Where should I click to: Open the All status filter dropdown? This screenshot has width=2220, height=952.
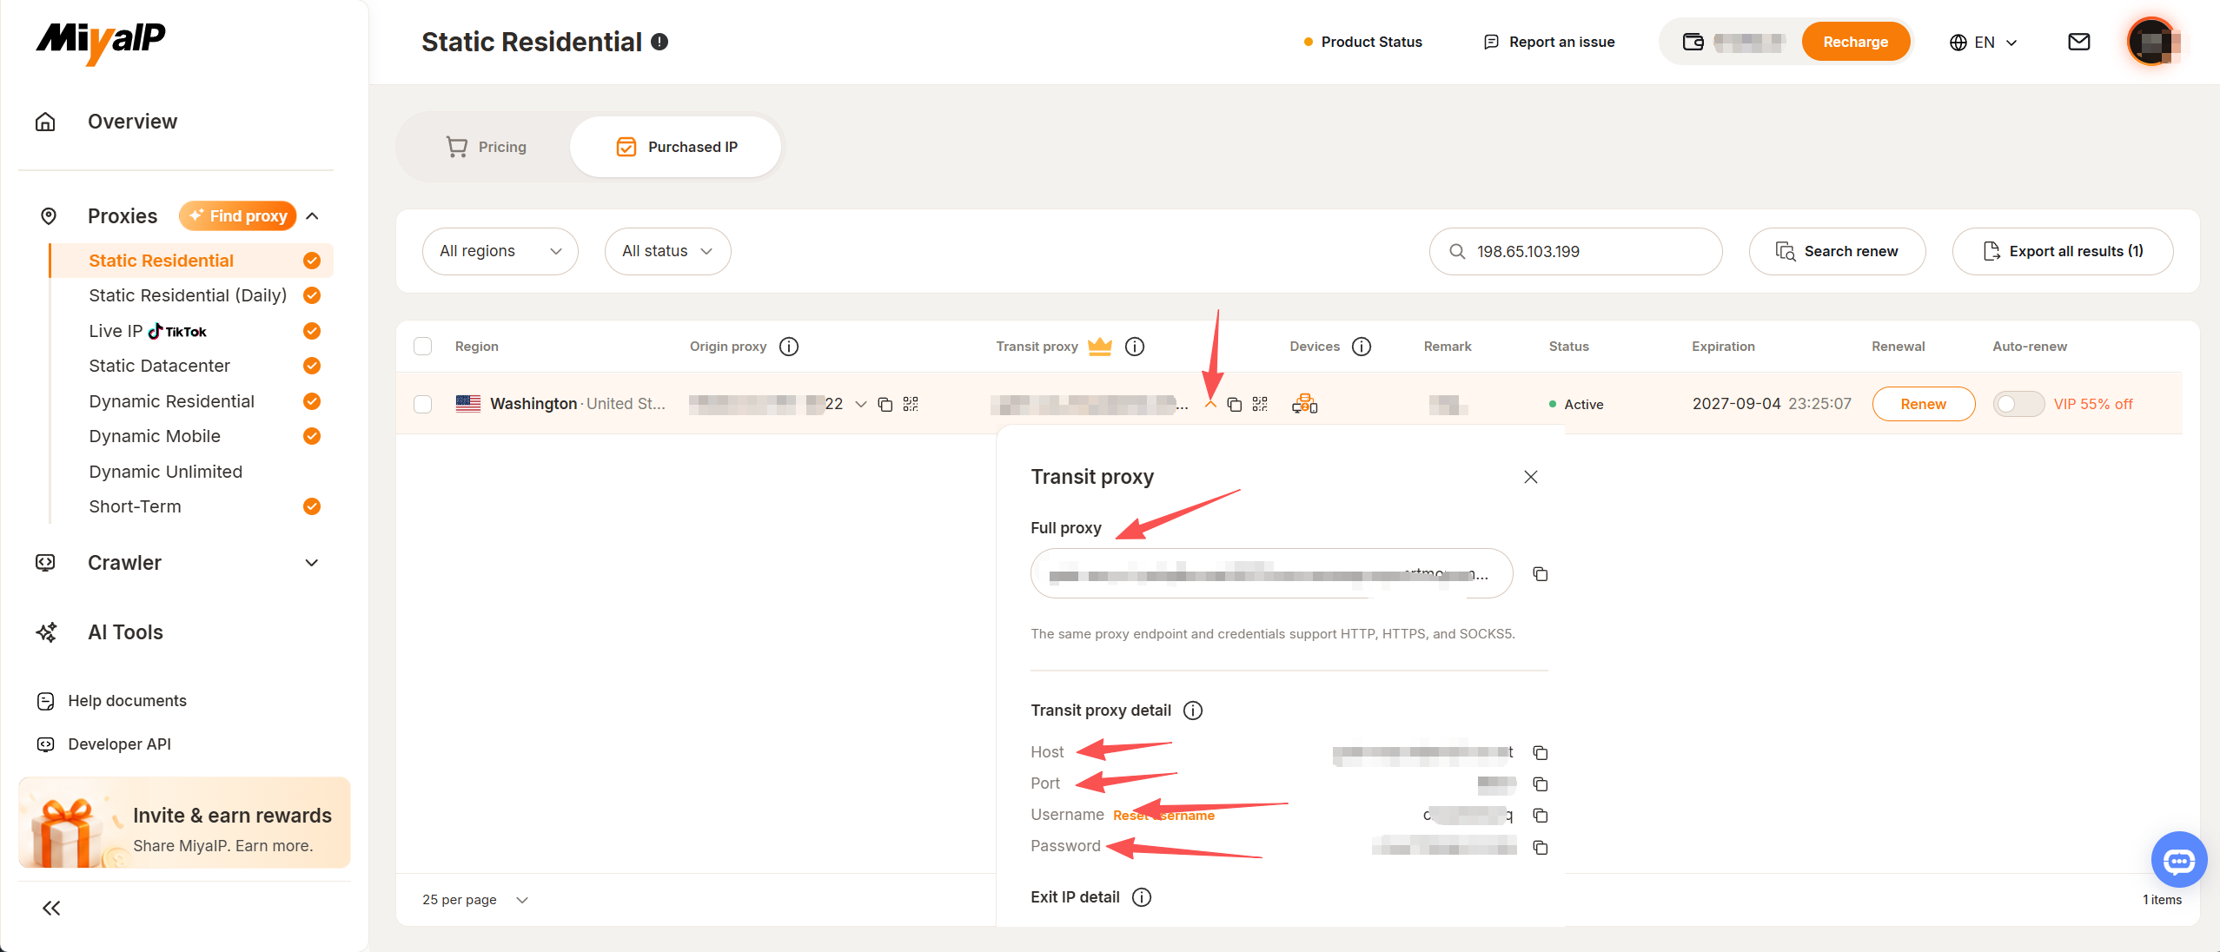667,251
